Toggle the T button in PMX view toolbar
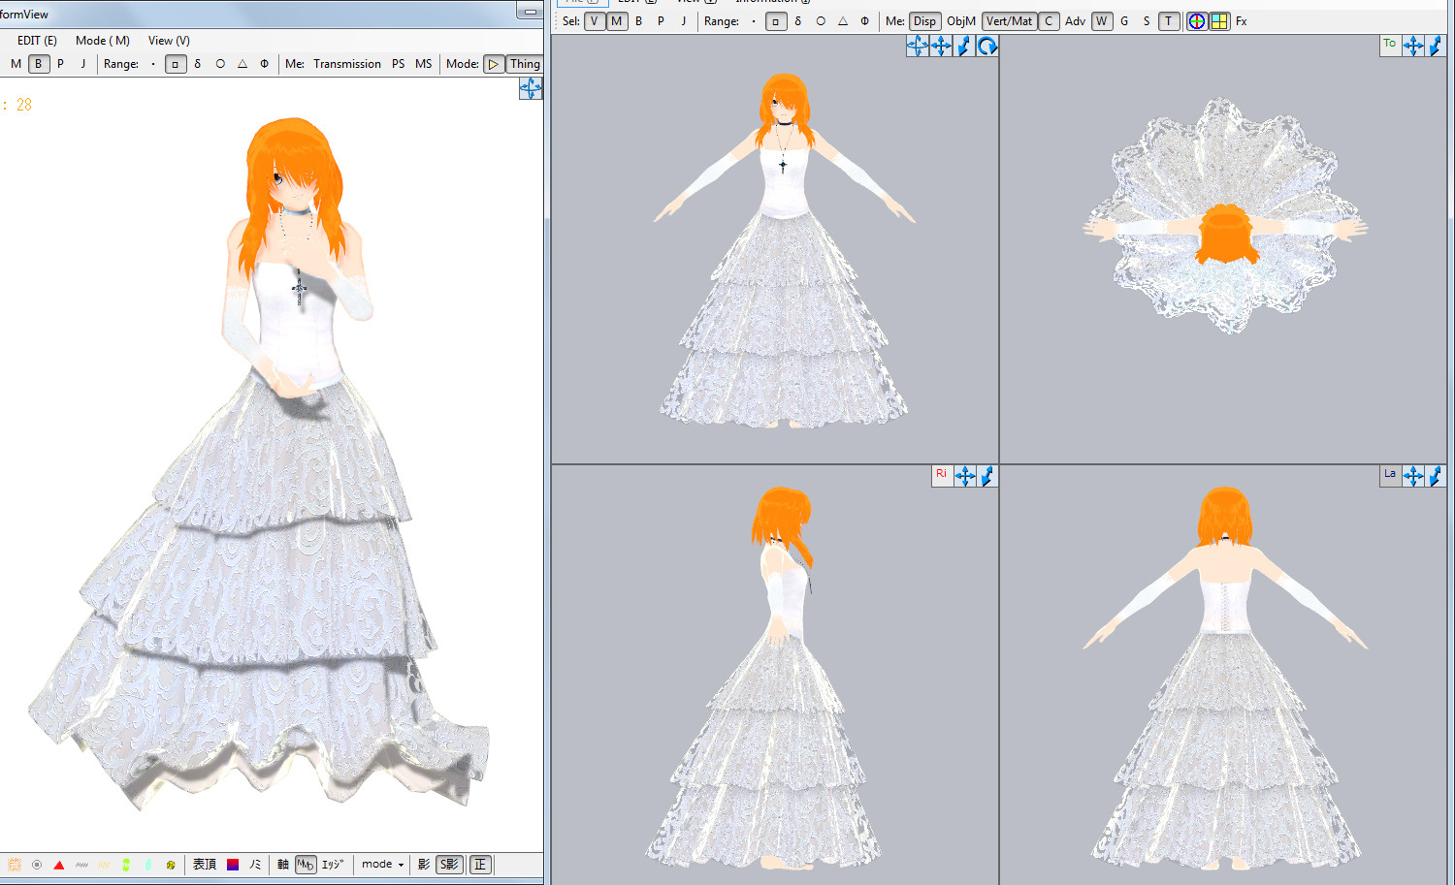1455x885 pixels. pos(1169,21)
